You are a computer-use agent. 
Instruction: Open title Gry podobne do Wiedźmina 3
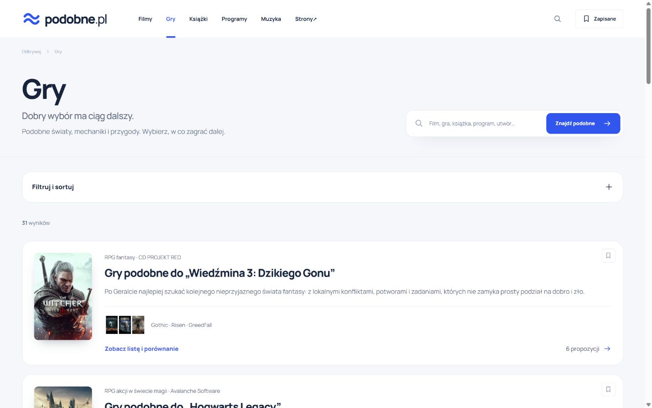220,273
